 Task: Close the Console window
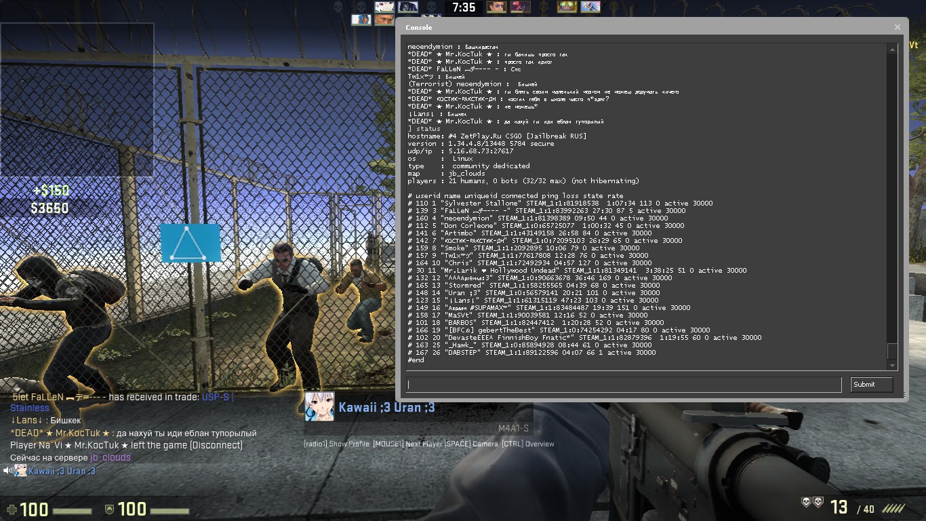[x=897, y=28]
